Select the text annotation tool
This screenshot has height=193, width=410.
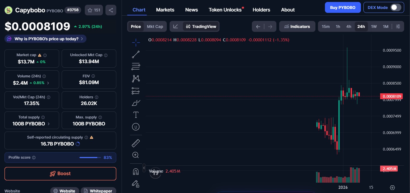click(136, 115)
